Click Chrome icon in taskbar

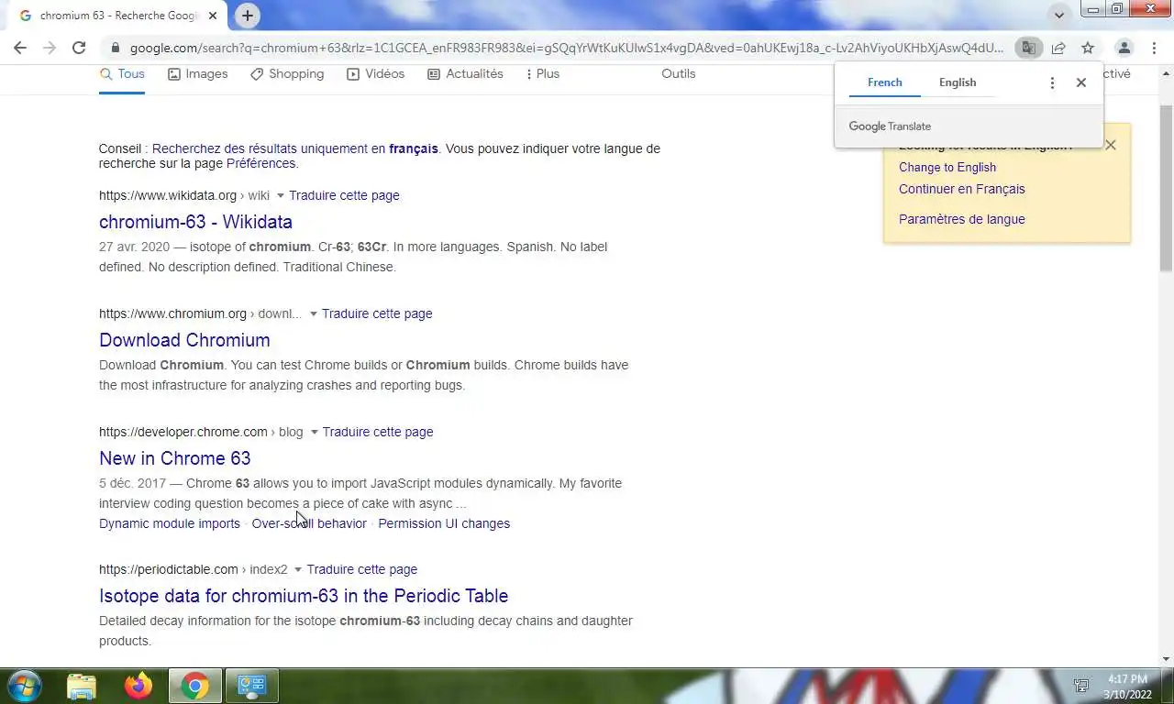[x=194, y=686]
